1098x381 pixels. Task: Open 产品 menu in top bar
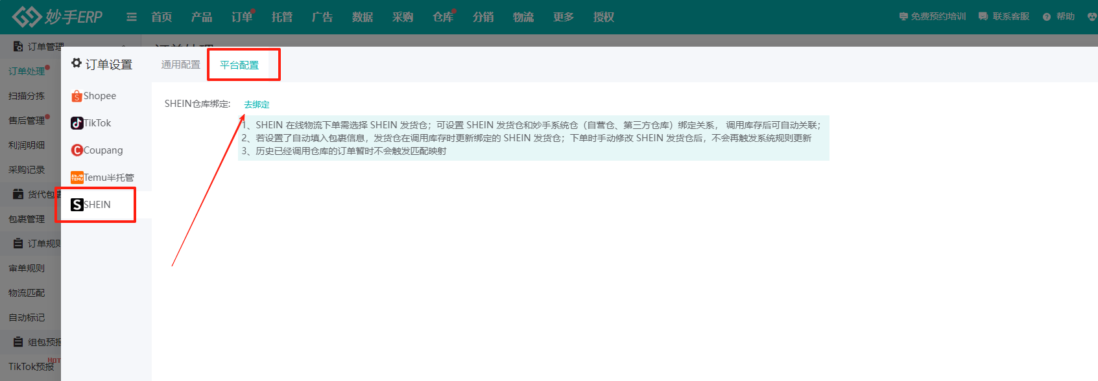(202, 17)
